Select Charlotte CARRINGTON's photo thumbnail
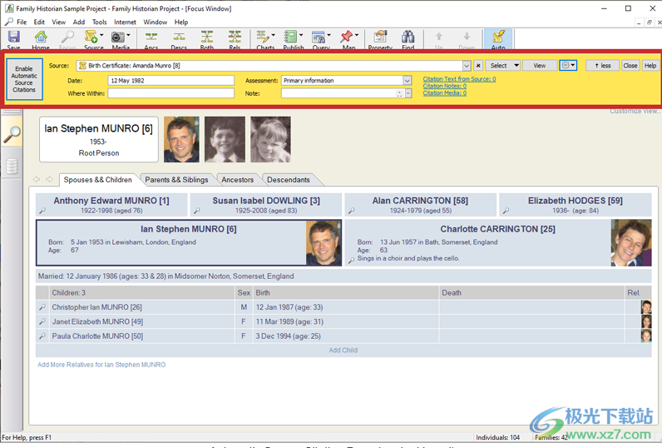Image resolution: width=662 pixels, height=448 pixels. pos(630,242)
